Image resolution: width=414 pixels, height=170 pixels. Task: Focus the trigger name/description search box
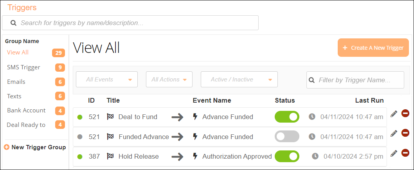[x=133, y=23]
